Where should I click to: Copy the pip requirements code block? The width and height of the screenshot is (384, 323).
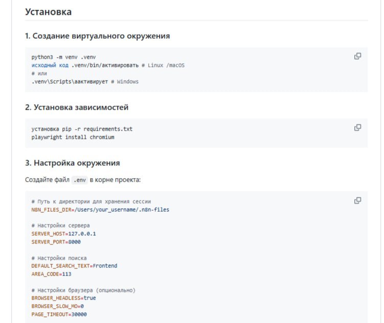357,128
